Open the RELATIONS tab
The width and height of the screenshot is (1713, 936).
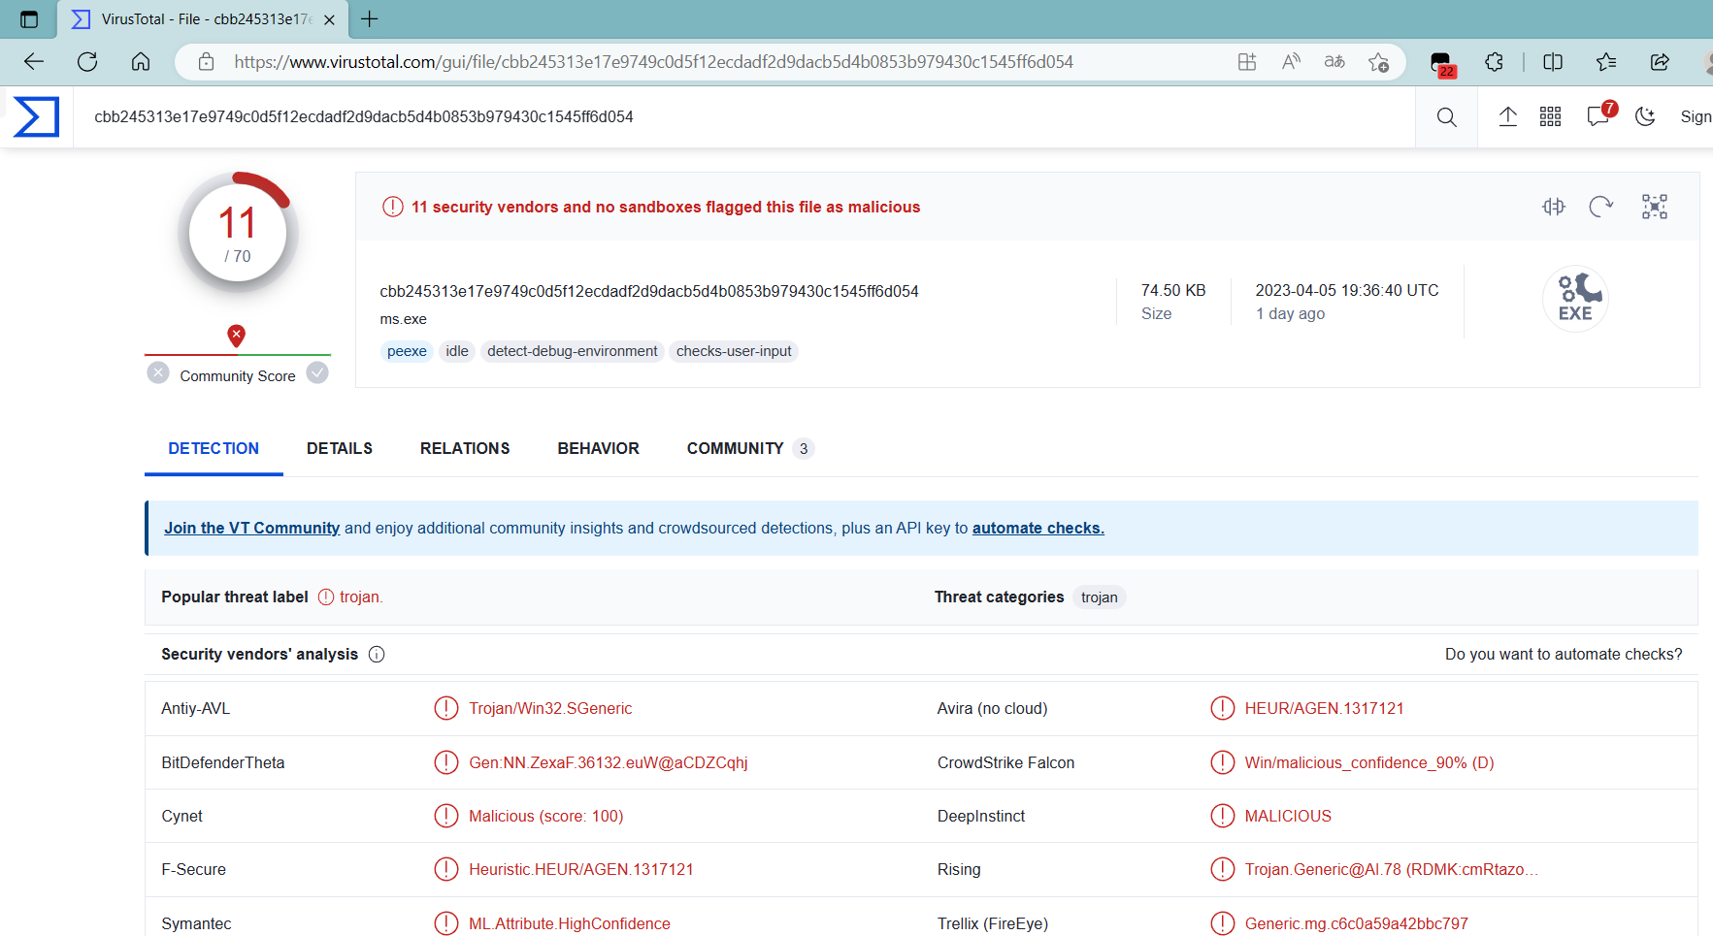click(465, 448)
